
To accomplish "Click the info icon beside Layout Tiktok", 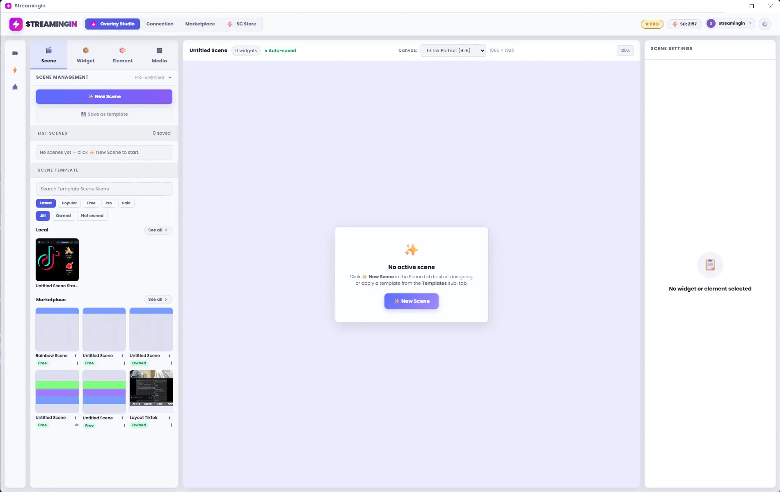I will (169, 418).
